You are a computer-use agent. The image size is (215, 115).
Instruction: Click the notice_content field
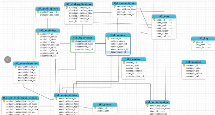119,44
